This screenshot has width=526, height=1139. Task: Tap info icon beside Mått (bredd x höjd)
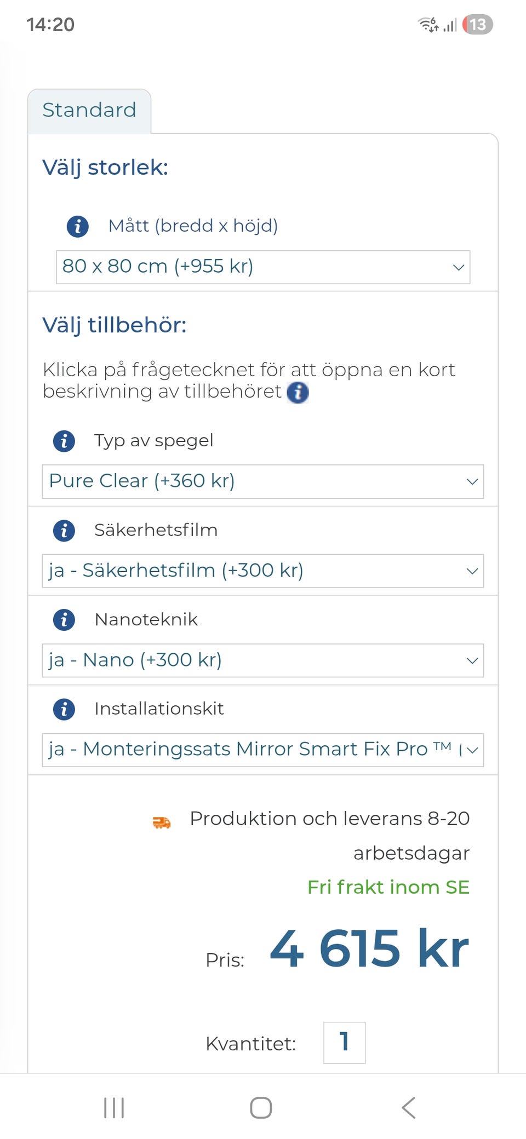[77, 226]
